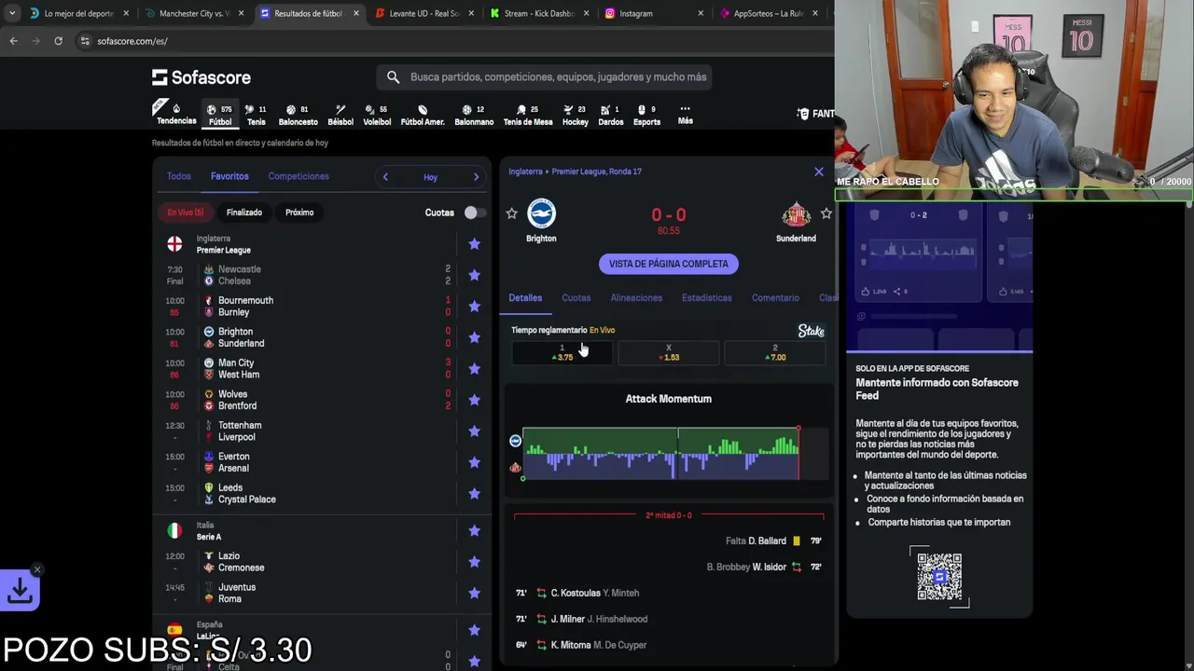Toggle favorite star for Wolves vs Brentford
Viewport: 1194px width, 671px height.
[474, 400]
